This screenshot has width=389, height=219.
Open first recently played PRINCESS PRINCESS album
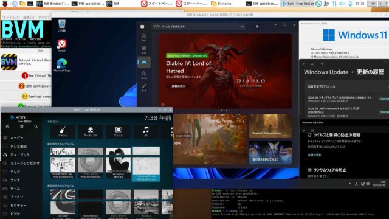63,163
